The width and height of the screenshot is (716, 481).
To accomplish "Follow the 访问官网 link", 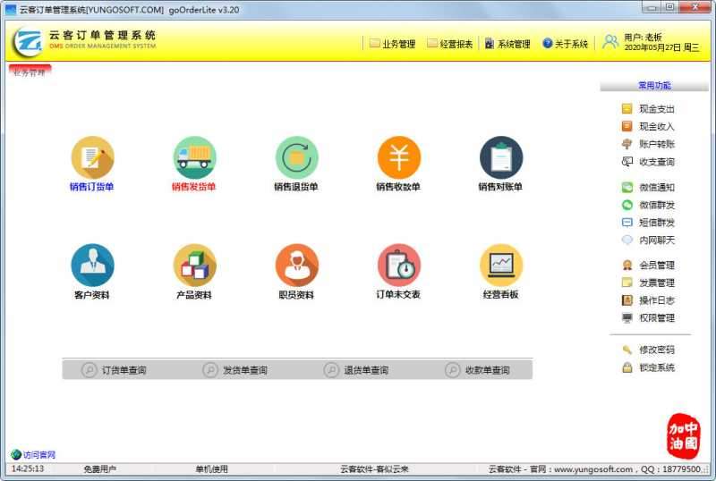I will 33,454.
